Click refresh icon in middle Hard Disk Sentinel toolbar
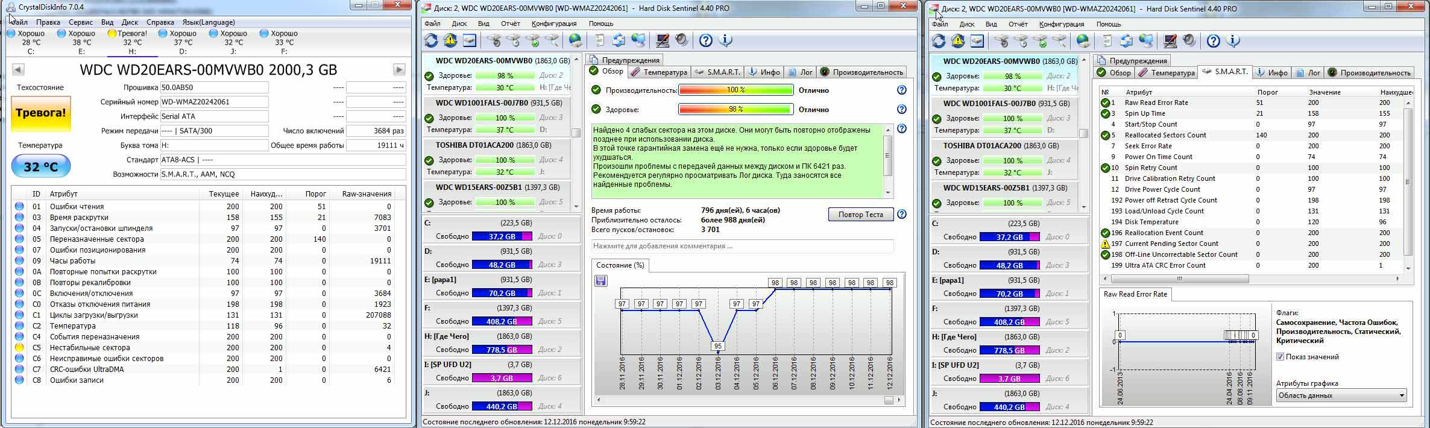This screenshot has height=428, width=1430. tap(431, 40)
